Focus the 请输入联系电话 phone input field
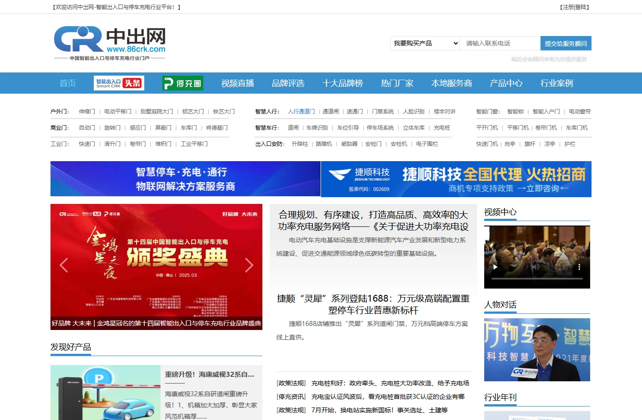Screen dimensions: 642x420 500,43
